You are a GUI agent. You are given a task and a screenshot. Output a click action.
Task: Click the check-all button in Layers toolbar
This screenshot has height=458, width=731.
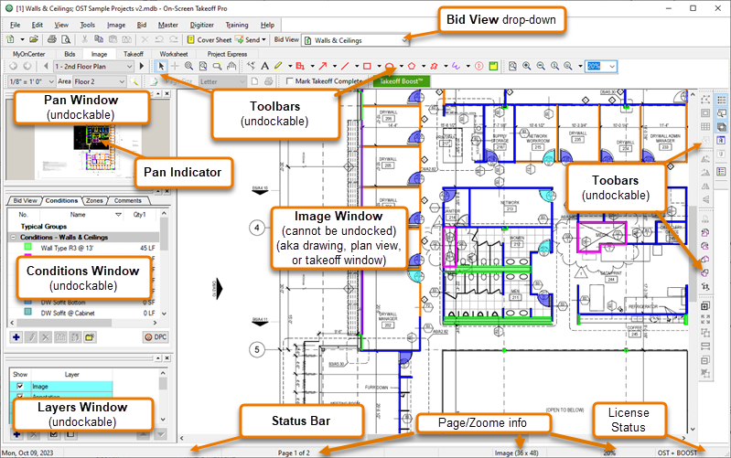click(x=54, y=435)
